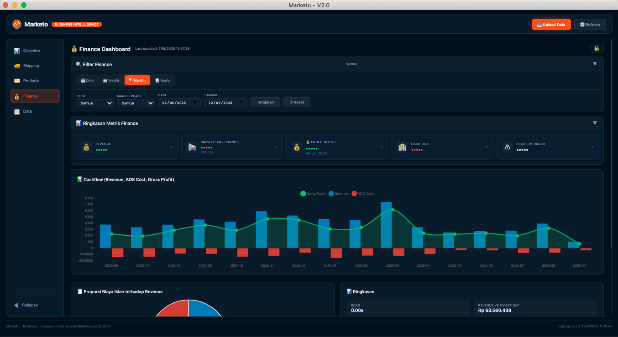Click the arrow on the Revenue card
The image size is (618, 337).
pyautogui.click(x=170, y=147)
